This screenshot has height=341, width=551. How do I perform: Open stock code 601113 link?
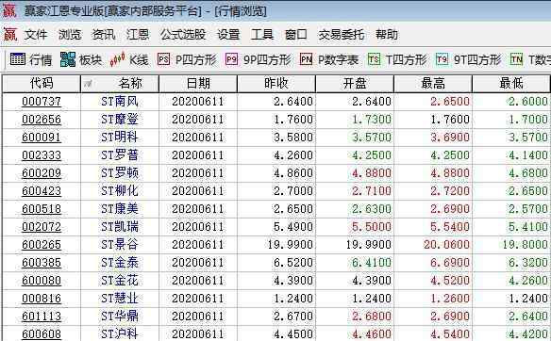point(42,317)
